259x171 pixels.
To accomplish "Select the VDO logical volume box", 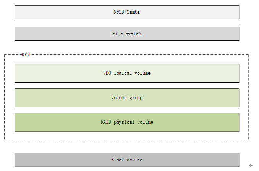I will (127, 73).
